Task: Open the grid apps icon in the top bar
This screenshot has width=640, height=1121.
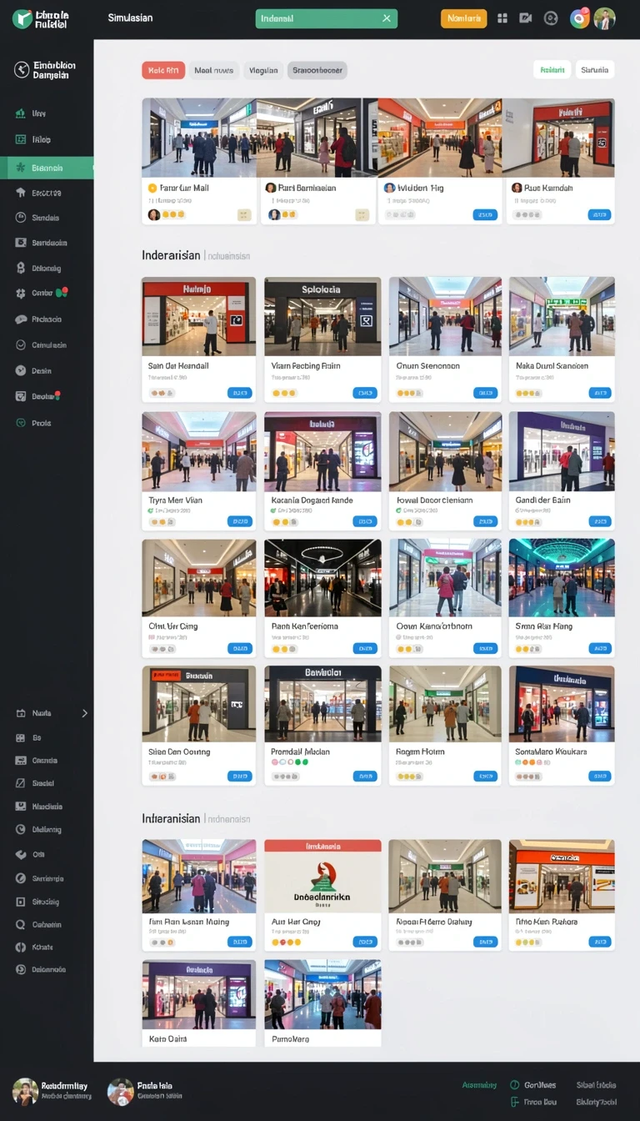Action: point(502,18)
